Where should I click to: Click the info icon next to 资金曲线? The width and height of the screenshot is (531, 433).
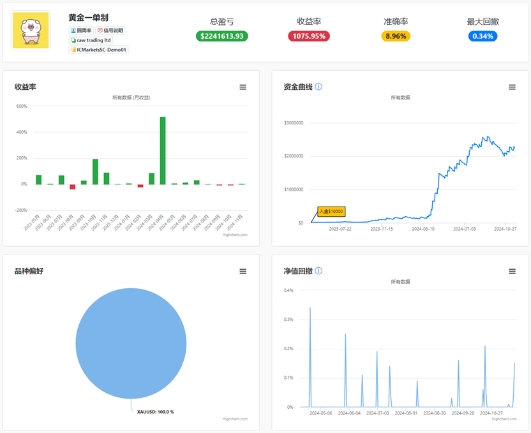point(318,87)
